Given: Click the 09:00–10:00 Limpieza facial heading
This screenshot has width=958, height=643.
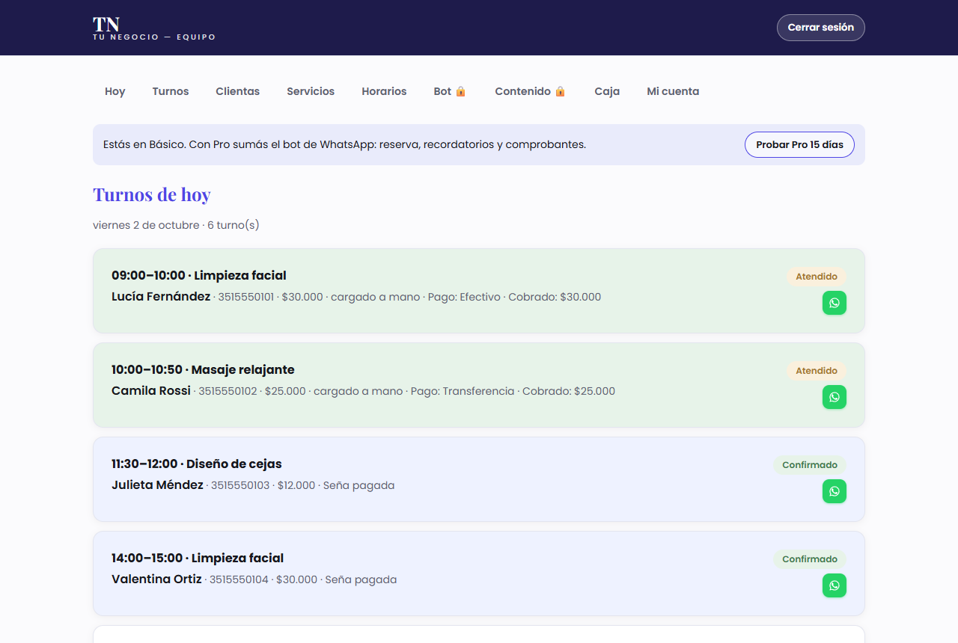Looking at the screenshot, I should [199, 276].
